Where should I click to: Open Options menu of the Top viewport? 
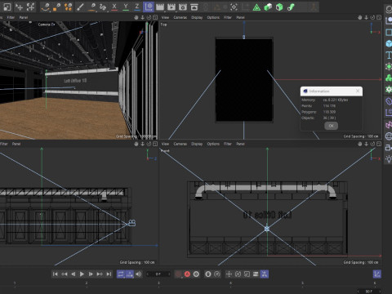pos(213,17)
